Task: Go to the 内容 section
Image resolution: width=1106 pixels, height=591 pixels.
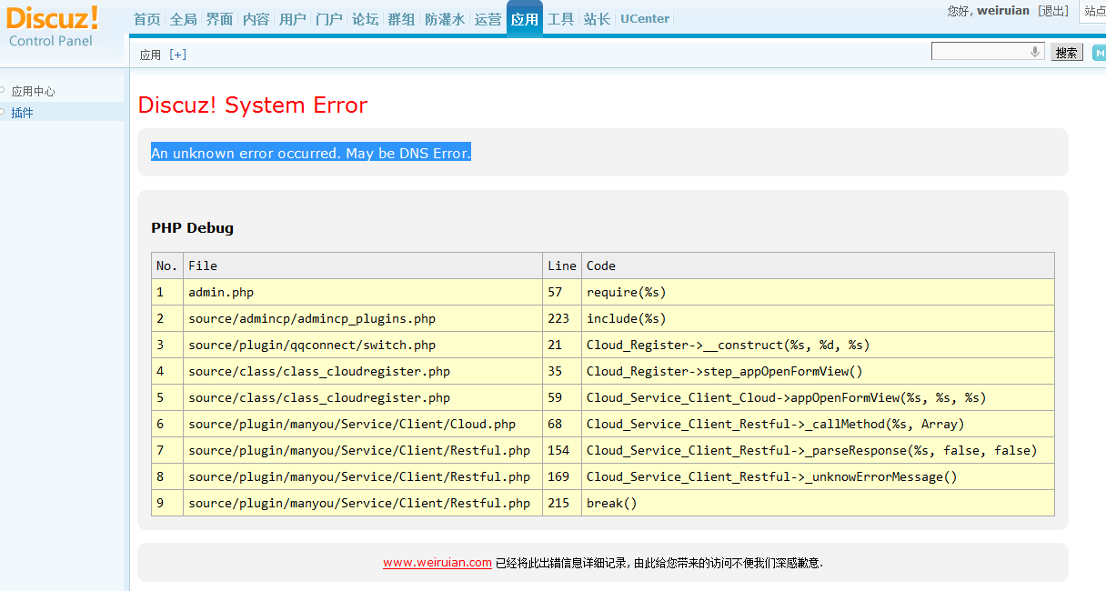Action: 256,19
